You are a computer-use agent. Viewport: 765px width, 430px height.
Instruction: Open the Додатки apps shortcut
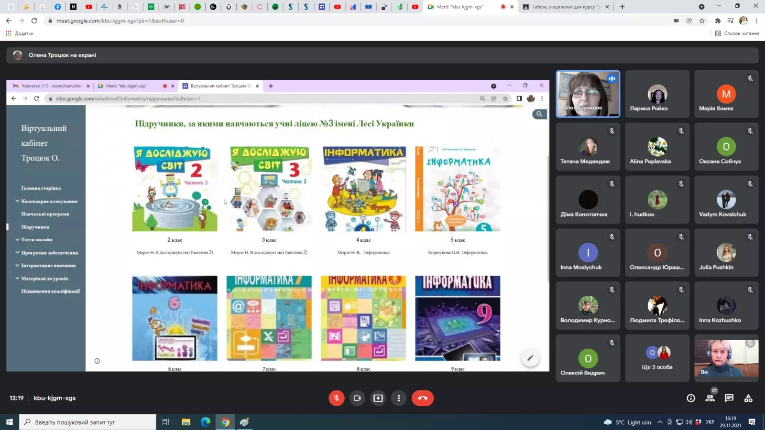tap(20, 33)
